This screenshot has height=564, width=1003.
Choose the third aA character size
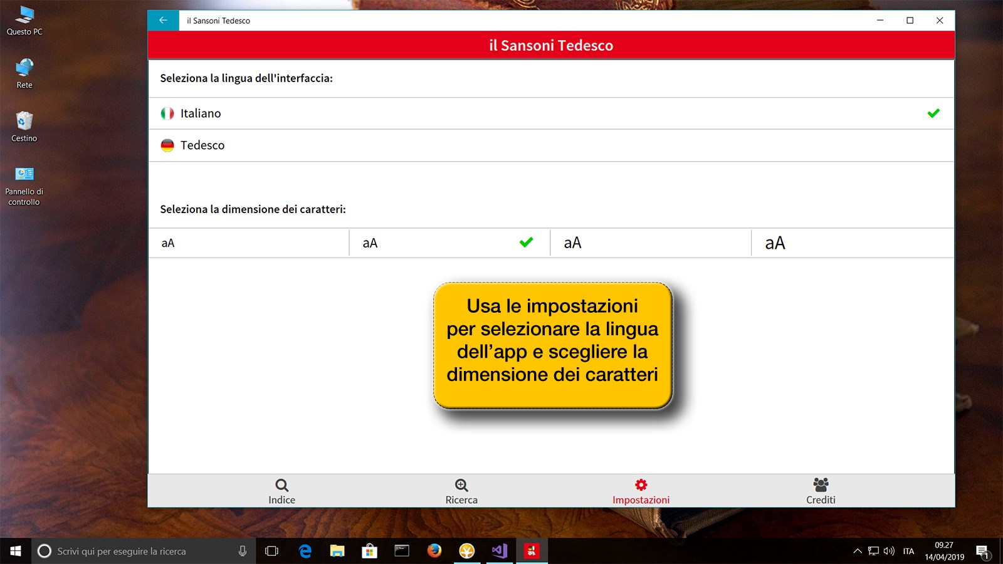tap(651, 243)
